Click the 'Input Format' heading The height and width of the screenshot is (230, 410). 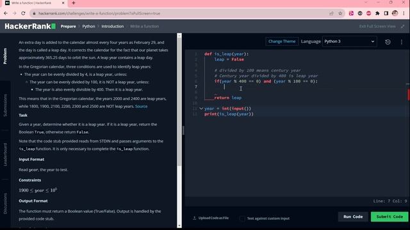tap(31, 159)
